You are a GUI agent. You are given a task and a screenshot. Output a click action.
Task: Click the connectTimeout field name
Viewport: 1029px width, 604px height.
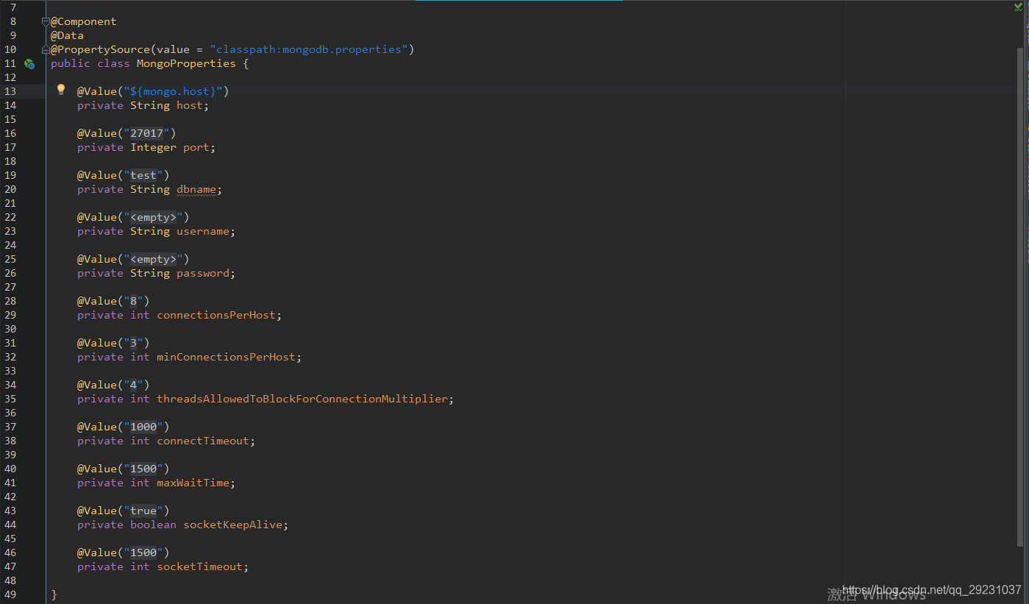[x=203, y=440]
